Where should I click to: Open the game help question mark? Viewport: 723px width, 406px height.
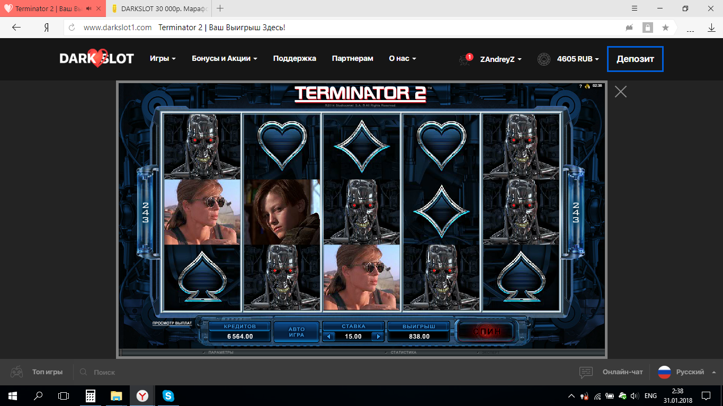(581, 85)
